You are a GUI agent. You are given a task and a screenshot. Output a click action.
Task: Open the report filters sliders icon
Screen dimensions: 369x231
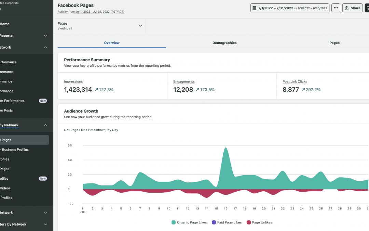367,8
